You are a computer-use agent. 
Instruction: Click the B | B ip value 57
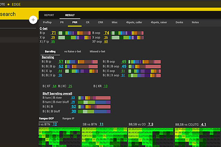[x=61, y=62]
